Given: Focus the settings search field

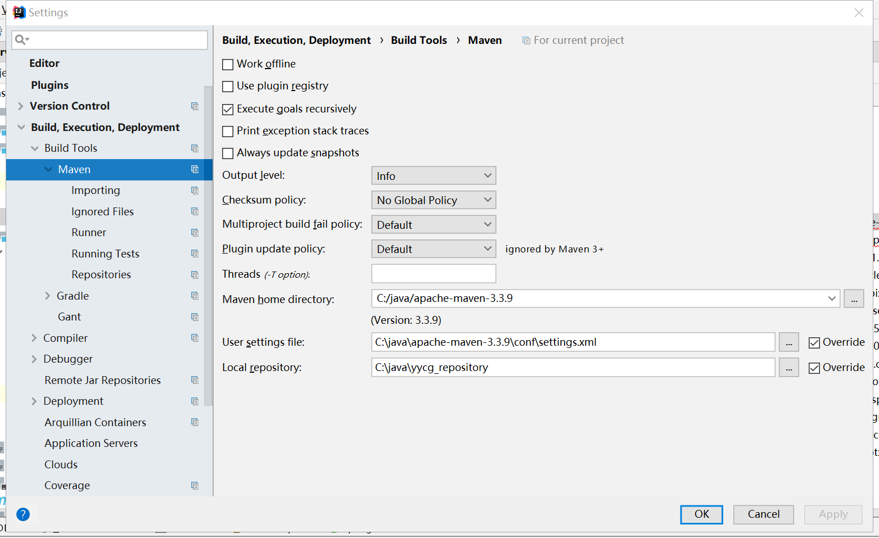Looking at the screenshot, I should point(110,40).
